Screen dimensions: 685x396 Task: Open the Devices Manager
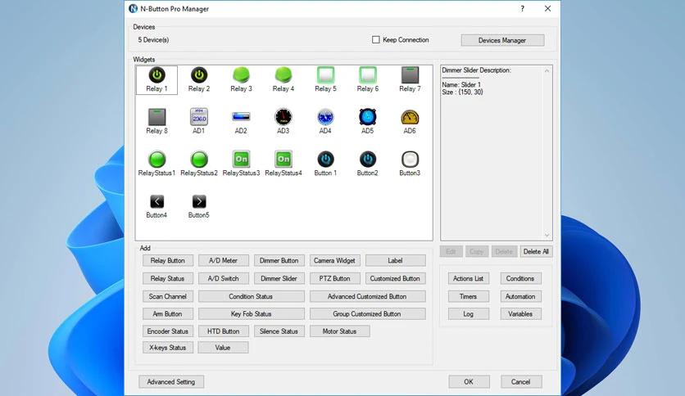click(x=502, y=40)
